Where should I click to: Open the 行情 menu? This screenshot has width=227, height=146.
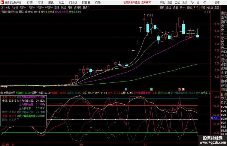[30, 2]
